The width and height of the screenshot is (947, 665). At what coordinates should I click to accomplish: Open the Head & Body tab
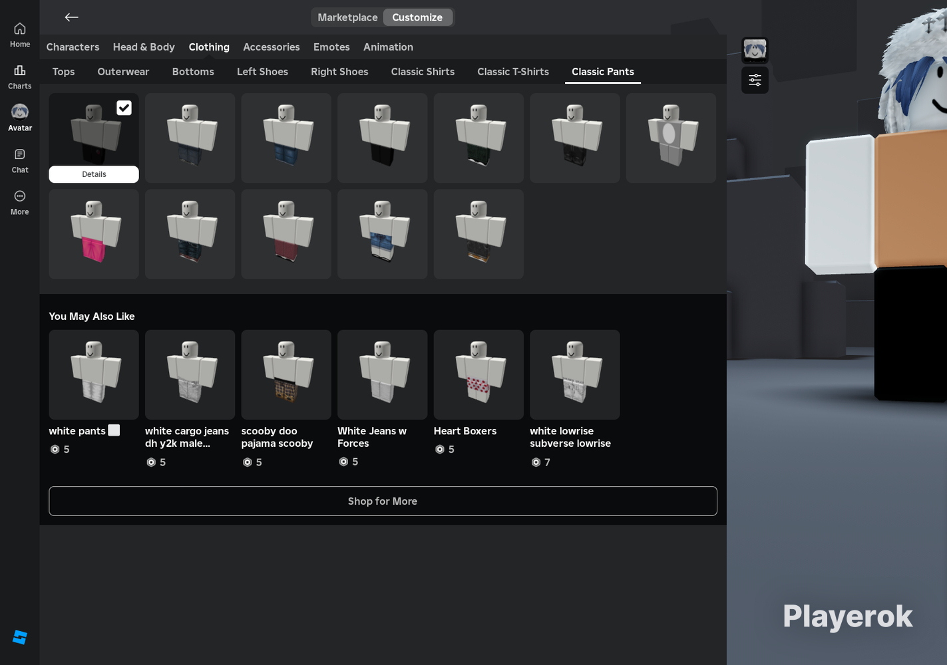coord(144,47)
